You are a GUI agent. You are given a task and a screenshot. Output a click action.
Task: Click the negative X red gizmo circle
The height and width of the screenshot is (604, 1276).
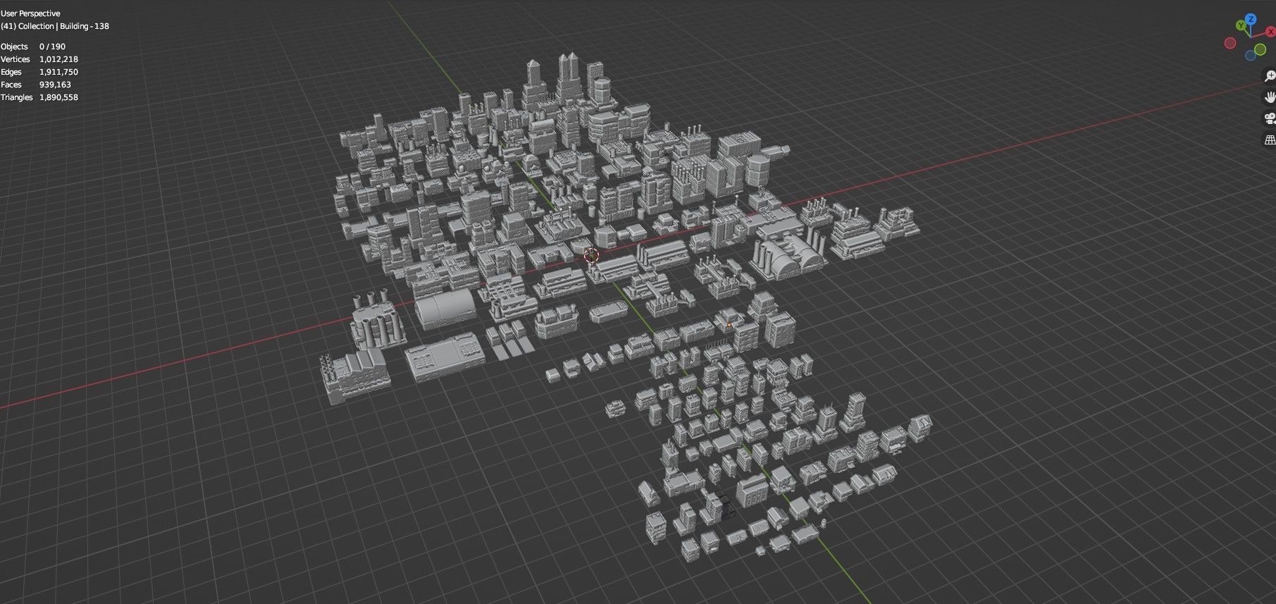tap(1230, 43)
